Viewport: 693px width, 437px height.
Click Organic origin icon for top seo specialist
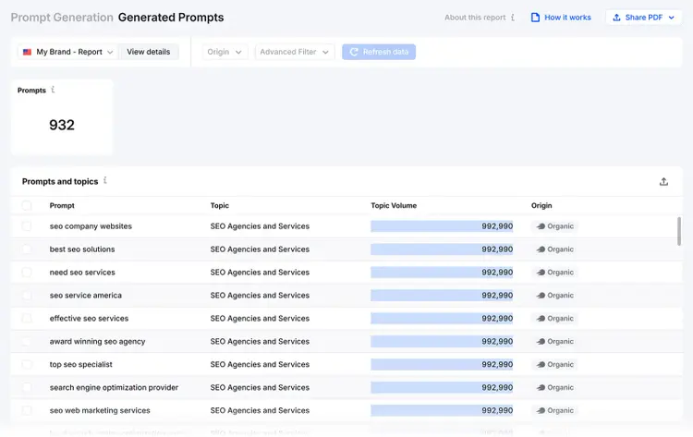(541, 364)
